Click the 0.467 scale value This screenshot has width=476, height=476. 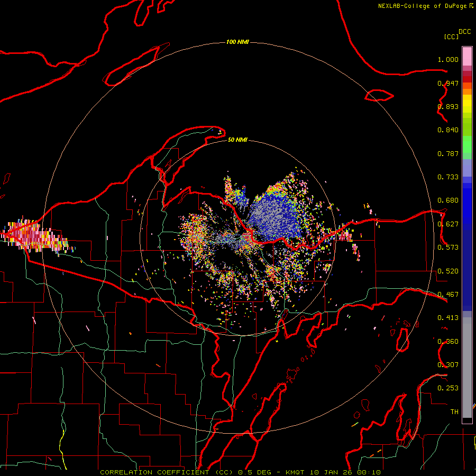(x=448, y=295)
